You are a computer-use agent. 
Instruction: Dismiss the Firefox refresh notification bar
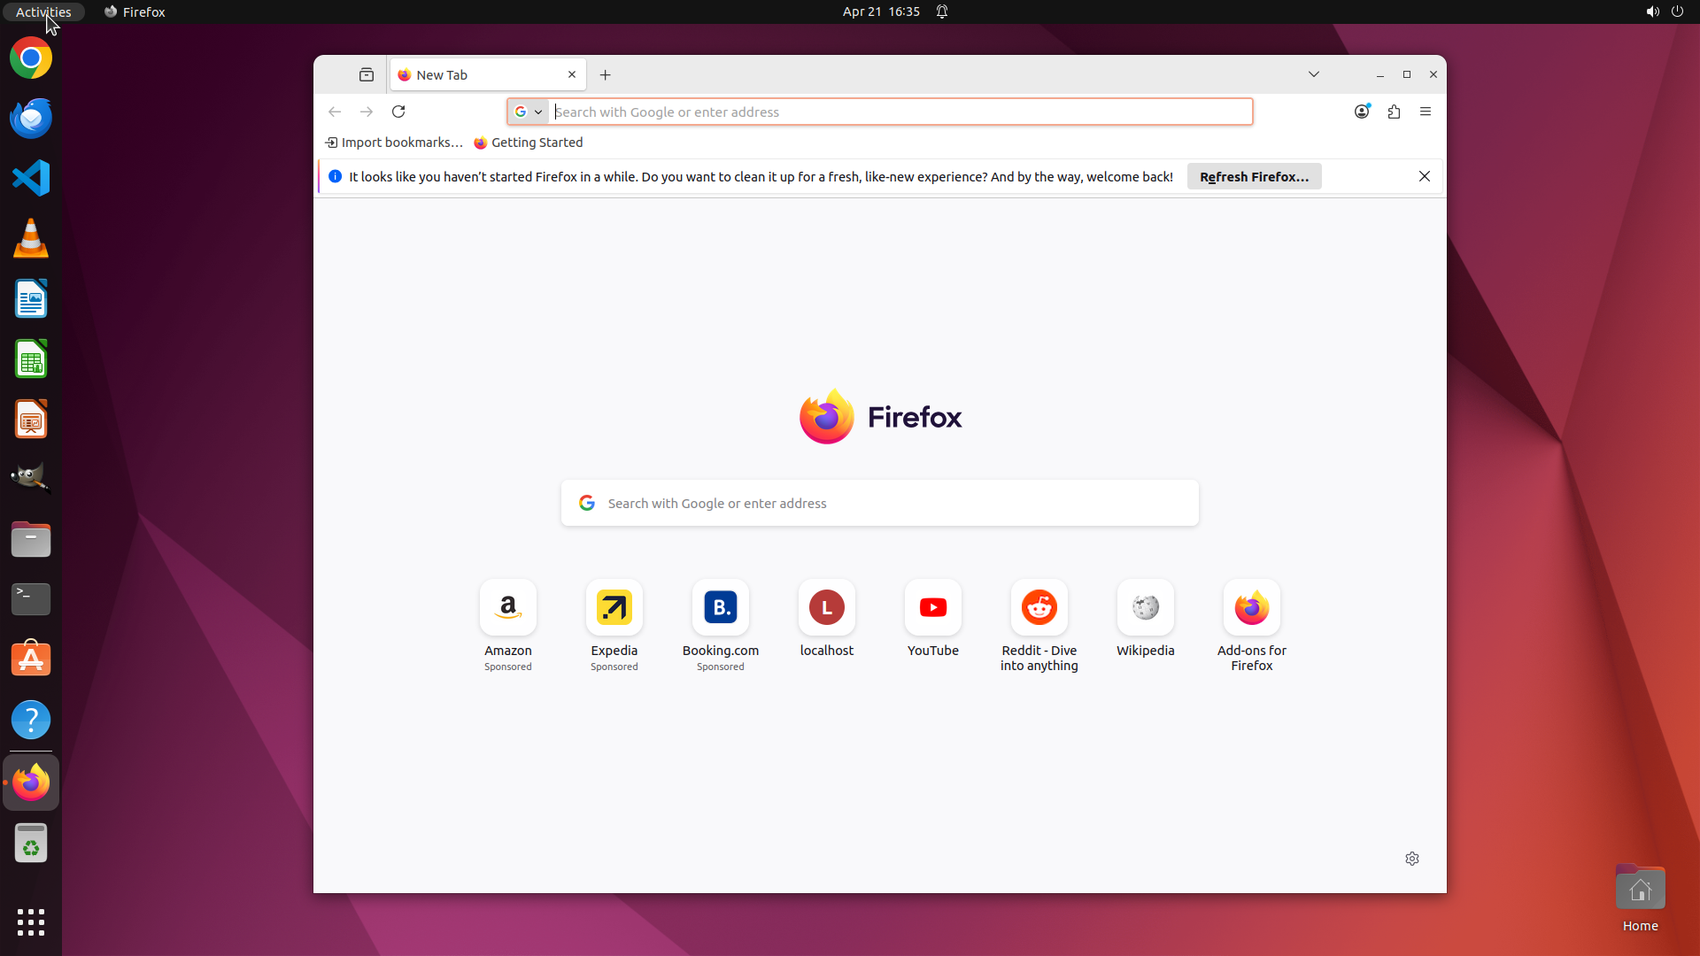(x=1424, y=177)
